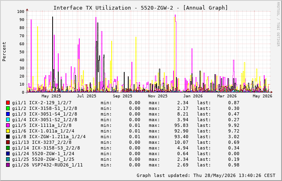Click legend label gi1/13 ICX-3237_2/2/8
Screen dimensions: 282x181
(x=42, y=142)
